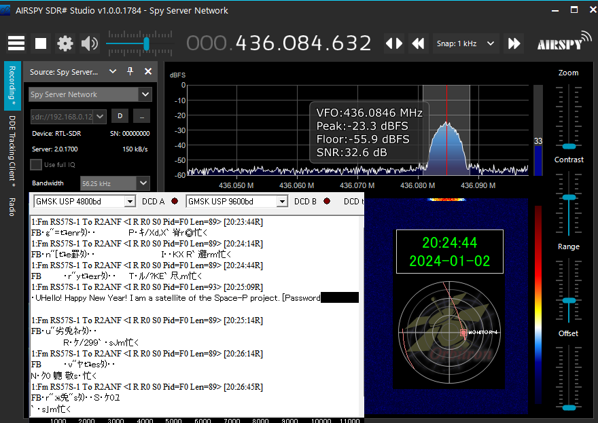Image resolution: width=598 pixels, height=423 pixels.
Task: Click the AIRSPY logo
Action: coord(564,42)
